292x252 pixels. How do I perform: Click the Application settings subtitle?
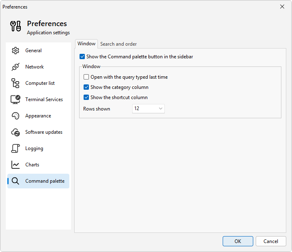(49, 33)
